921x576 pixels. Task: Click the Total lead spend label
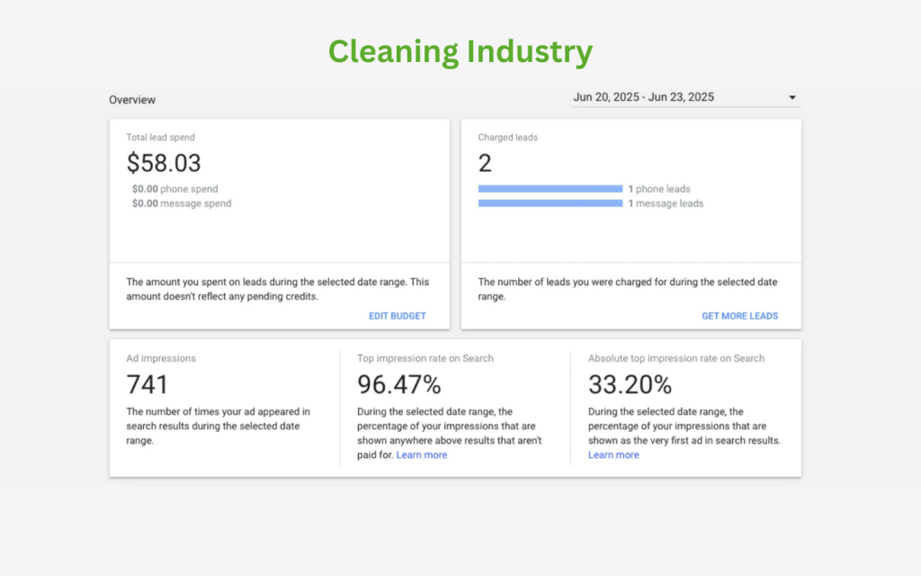click(x=160, y=138)
